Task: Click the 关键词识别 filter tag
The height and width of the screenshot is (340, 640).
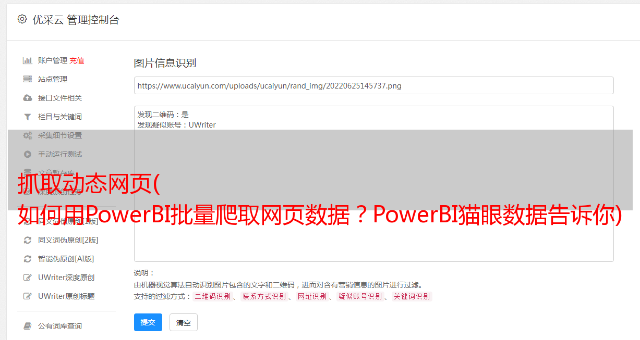Action: pyautogui.click(x=412, y=296)
